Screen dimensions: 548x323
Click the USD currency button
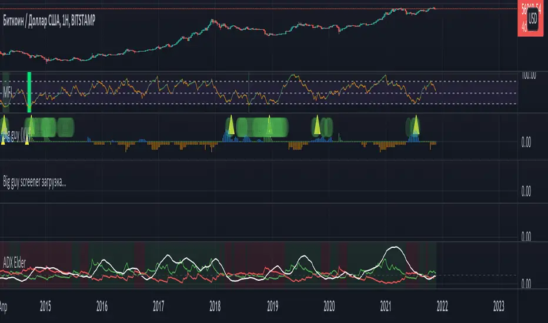click(x=534, y=18)
